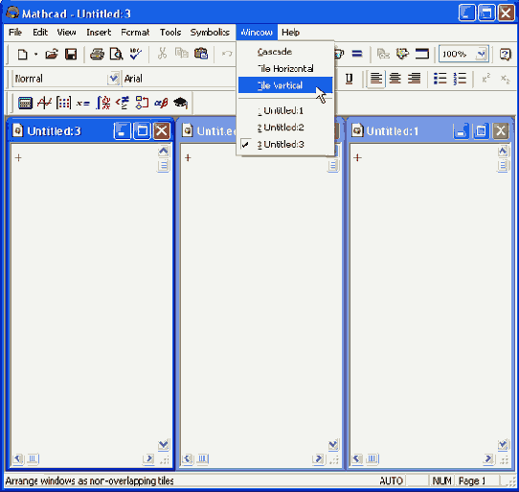
Task: Expand the Normal style dropdown
Action: click(x=114, y=79)
